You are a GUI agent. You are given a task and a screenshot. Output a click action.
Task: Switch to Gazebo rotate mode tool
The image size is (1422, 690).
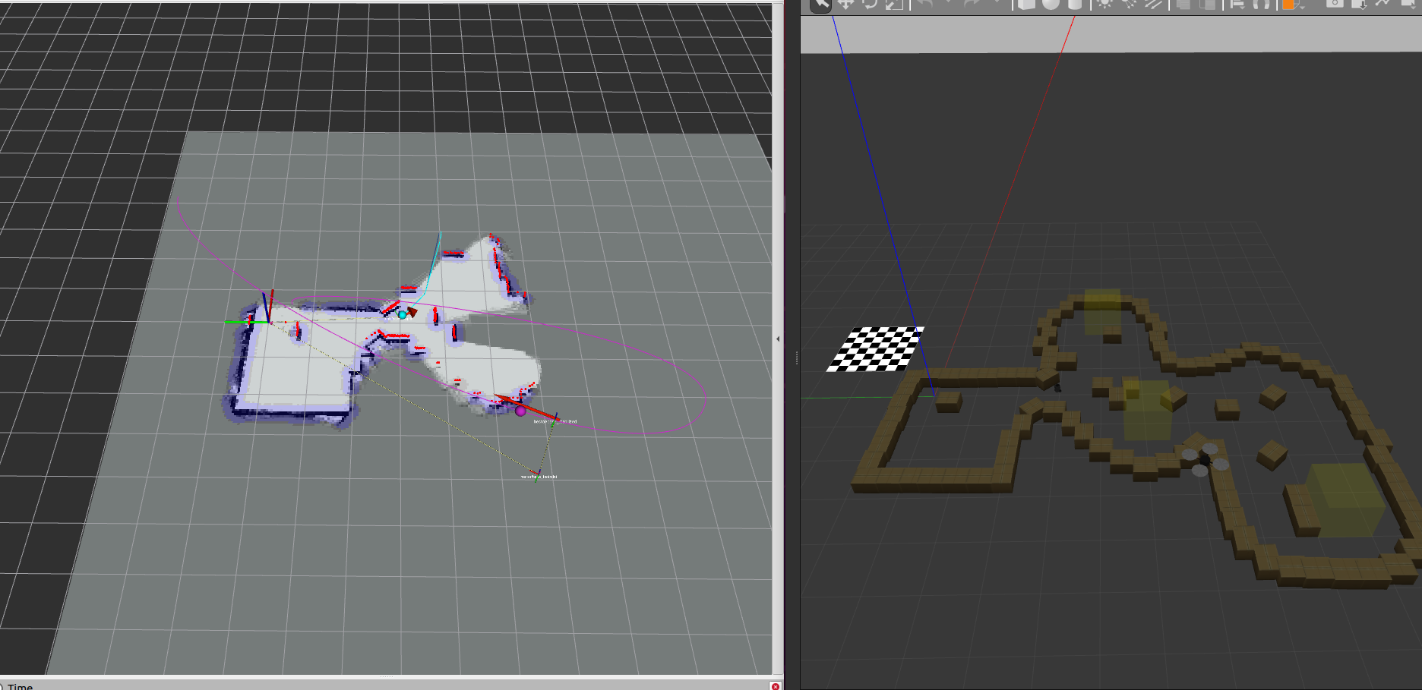coord(870,4)
